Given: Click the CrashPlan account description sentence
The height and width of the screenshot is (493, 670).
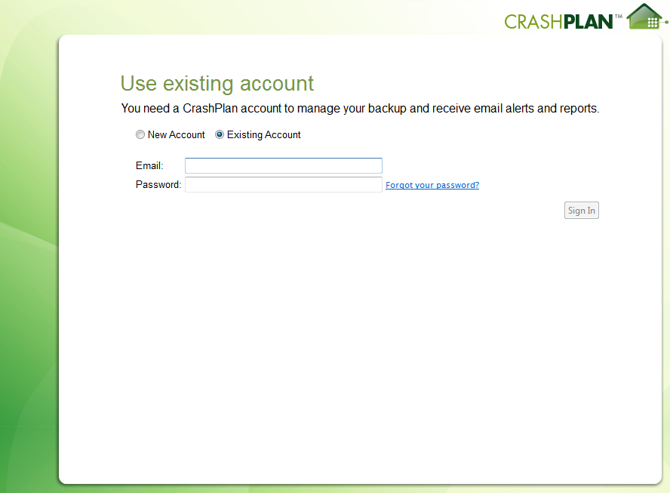Looking at the screenshot, I should [x=360, y=109].
